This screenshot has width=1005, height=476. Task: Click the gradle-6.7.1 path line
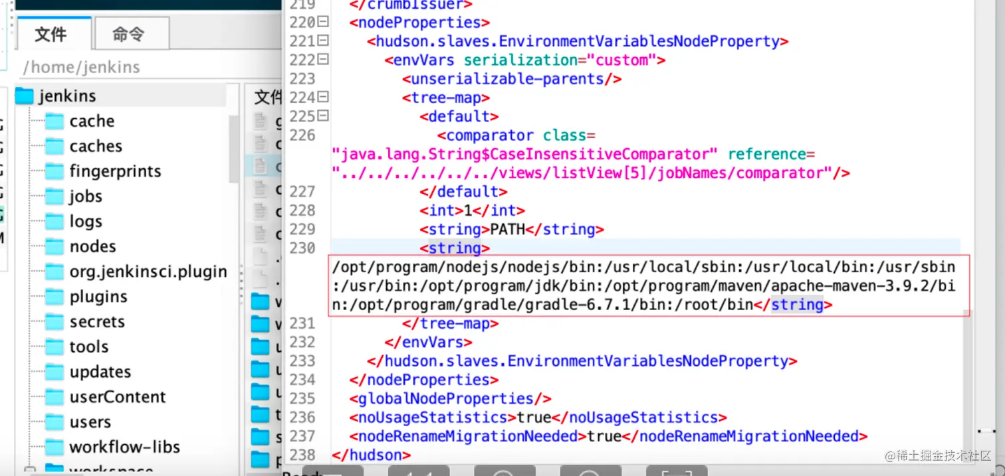click(582, 305)
